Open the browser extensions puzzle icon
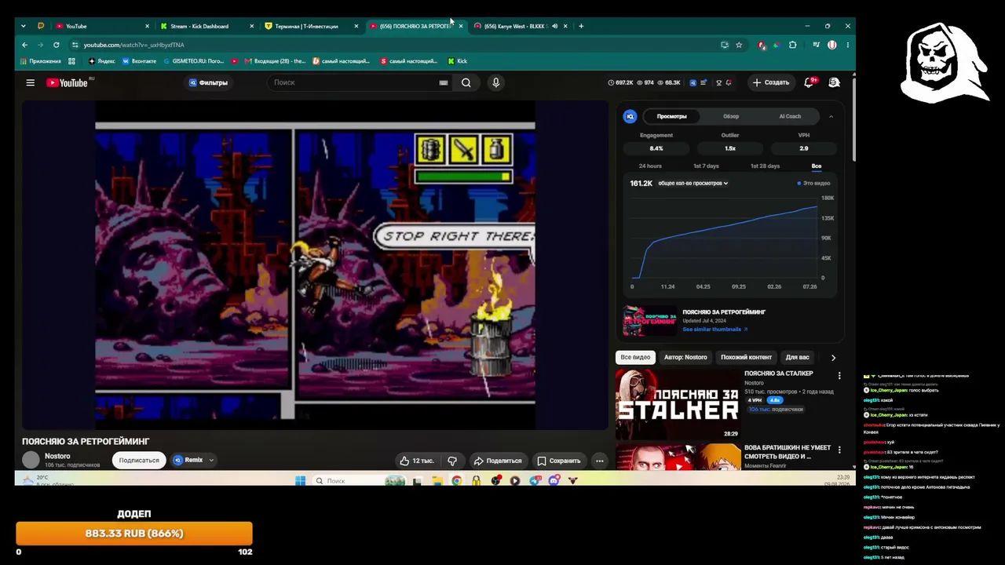1005x565 pixels. coord(792,45)
